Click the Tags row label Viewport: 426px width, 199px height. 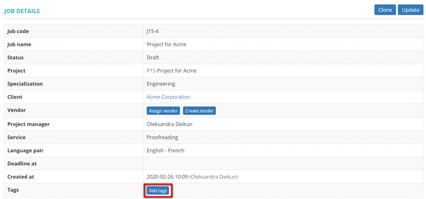point(14,190)
